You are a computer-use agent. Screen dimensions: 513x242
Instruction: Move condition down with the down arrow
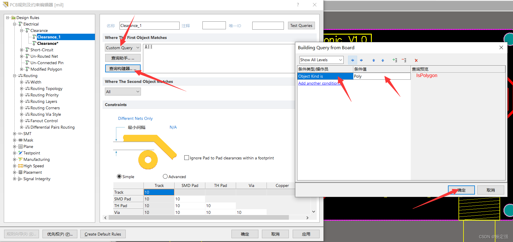383,60
